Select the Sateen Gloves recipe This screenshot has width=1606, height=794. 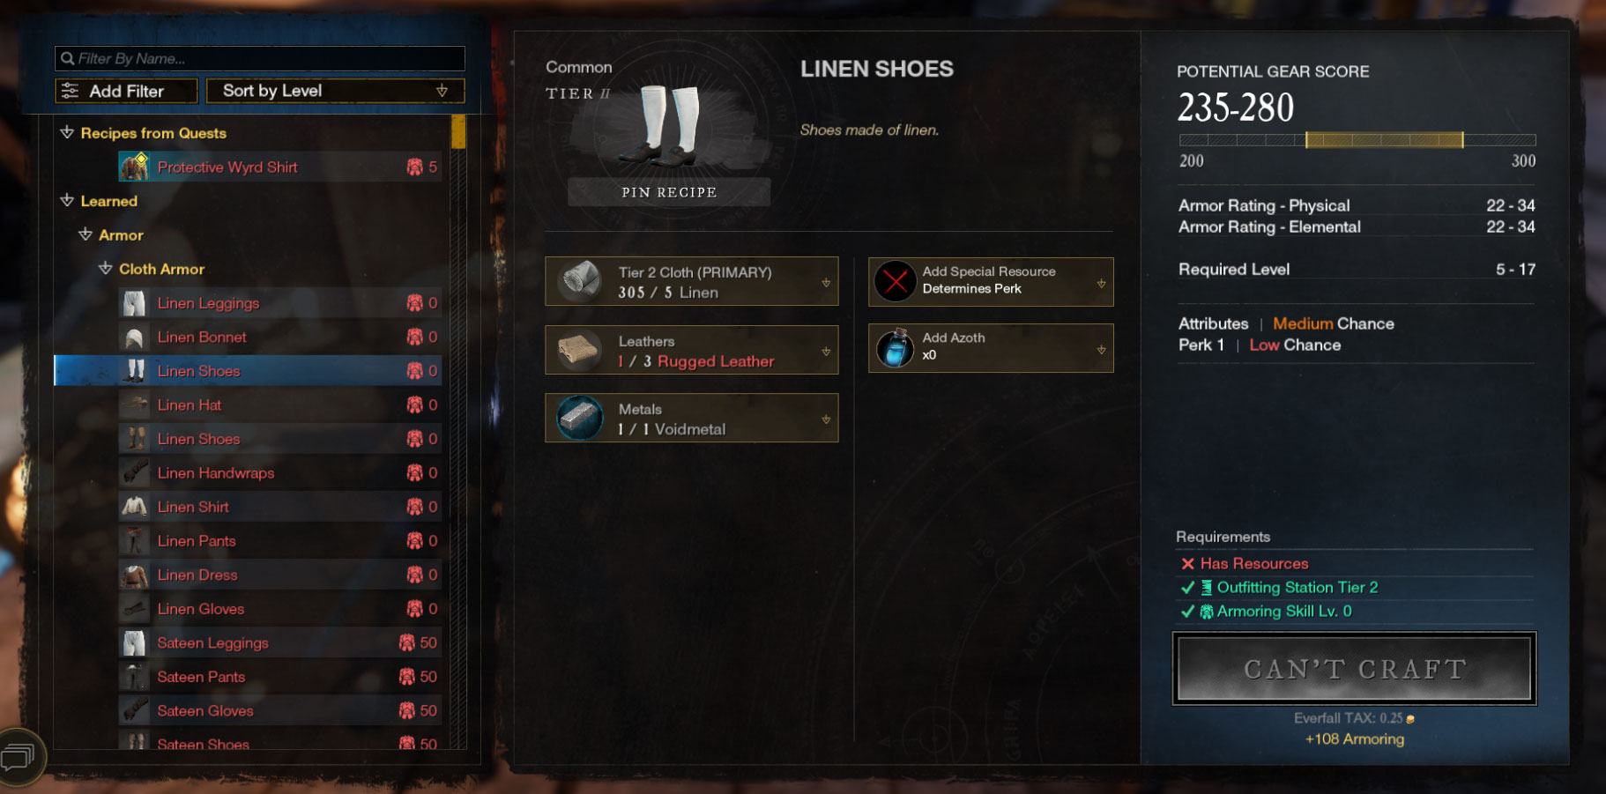click(x=279, y=710)
